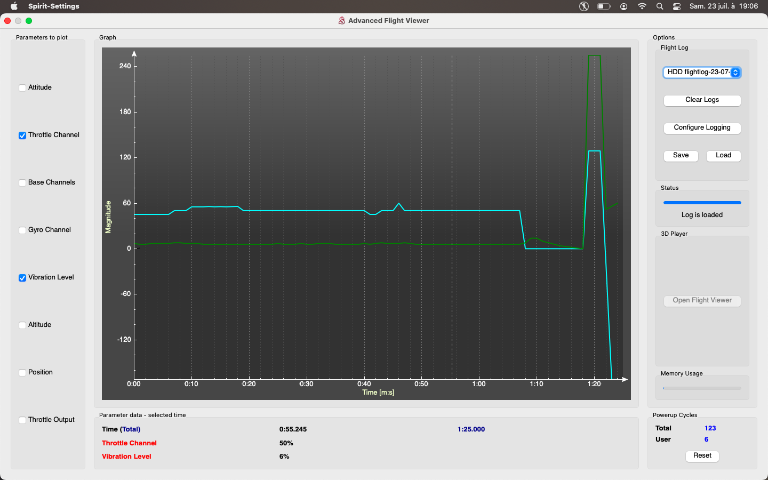
Task: Uncheck the Throttle Channel checkbox
Action: [x=22, y=135]
